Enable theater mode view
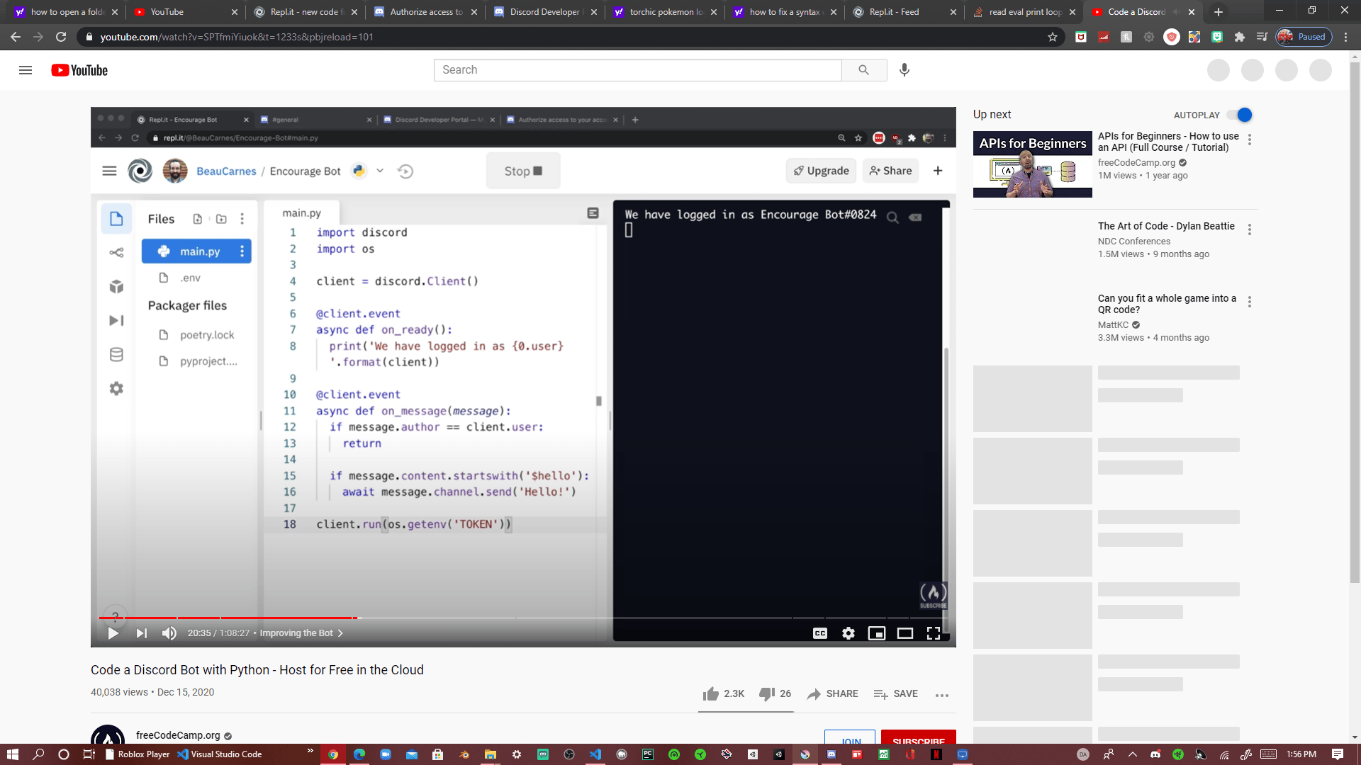 (x=905, y=633)
